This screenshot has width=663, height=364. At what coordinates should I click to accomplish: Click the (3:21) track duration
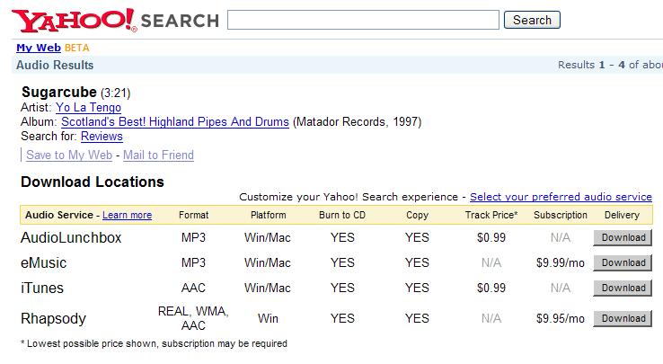115,93
